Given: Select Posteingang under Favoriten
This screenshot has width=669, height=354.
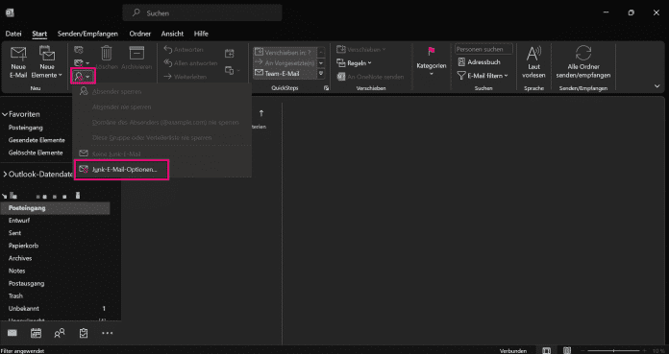Looking at the screenshot, I should coord(26,128).
